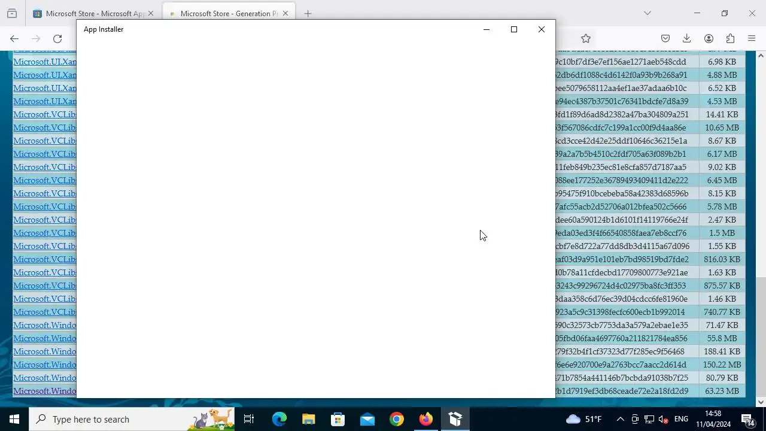Open Firefox extensions puzzle icon
The height and width of the screenshot is (431, 766).
pyautogui.click(x=730, y=38)
